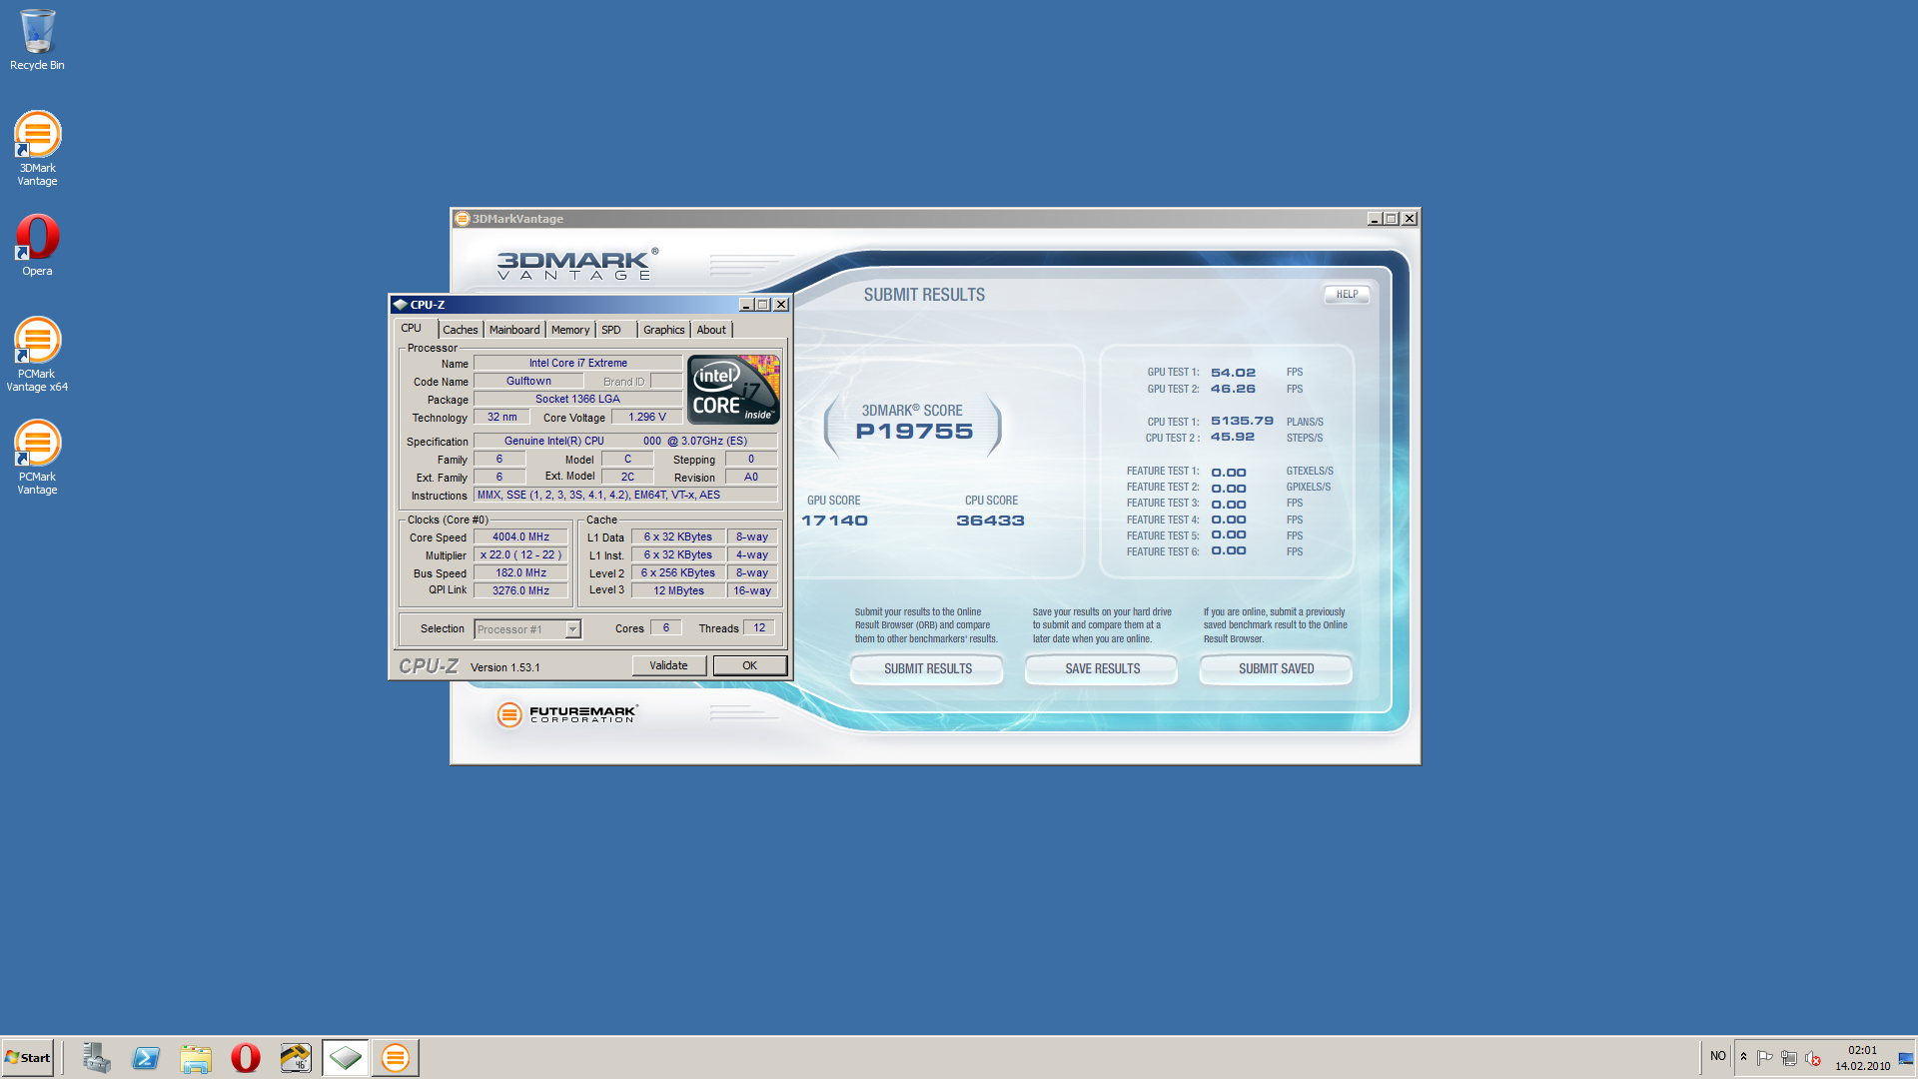Viewport: 1918px width, 1079px height.
Task: Open the Processor #1 selection dropdown
Action: (572, 629)
